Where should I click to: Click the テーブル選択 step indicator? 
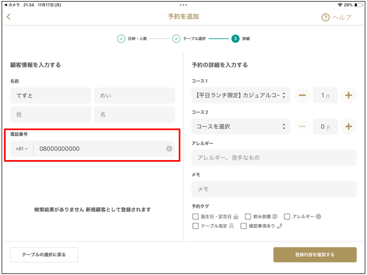click(186, 38)
